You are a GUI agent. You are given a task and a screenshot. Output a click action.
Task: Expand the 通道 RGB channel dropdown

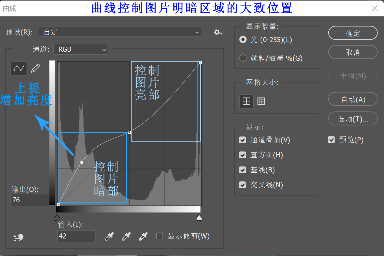click(81, 49)
